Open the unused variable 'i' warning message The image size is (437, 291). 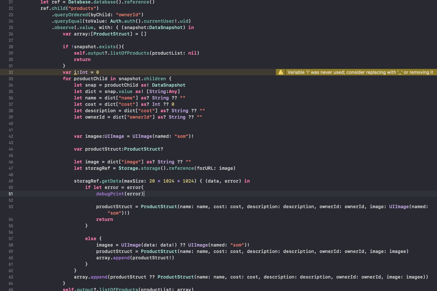point(360,72)
